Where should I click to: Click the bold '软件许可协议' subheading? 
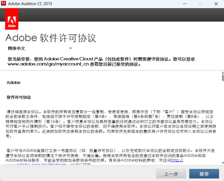click(19, 97)
